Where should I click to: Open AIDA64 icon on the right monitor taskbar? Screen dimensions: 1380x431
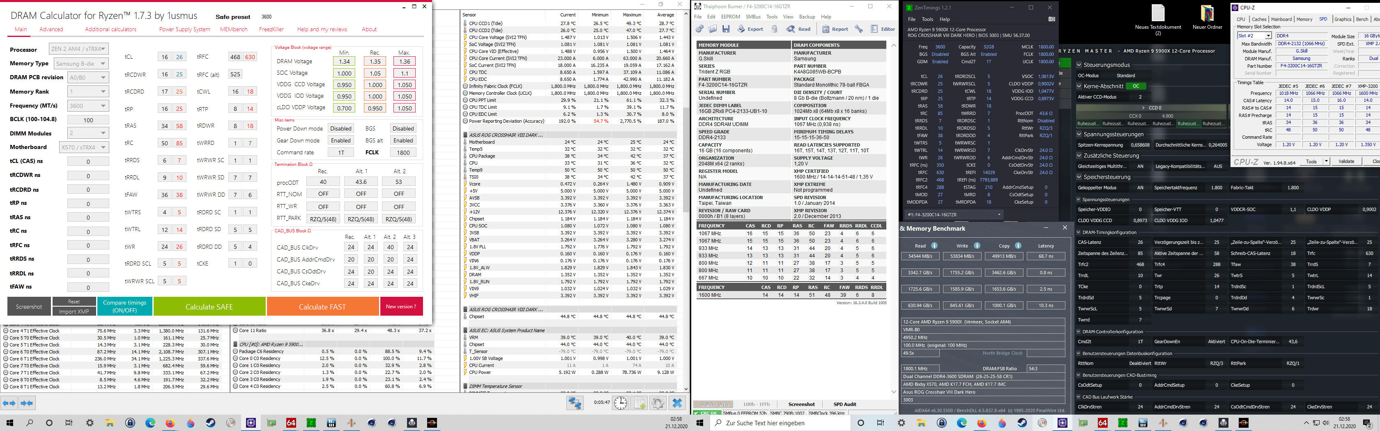pos(1102,422)
